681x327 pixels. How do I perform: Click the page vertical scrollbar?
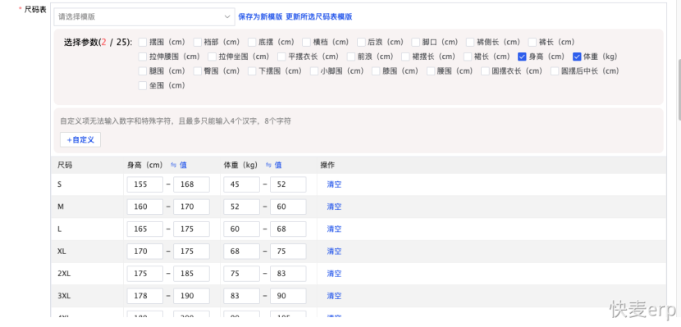[679, 90]
